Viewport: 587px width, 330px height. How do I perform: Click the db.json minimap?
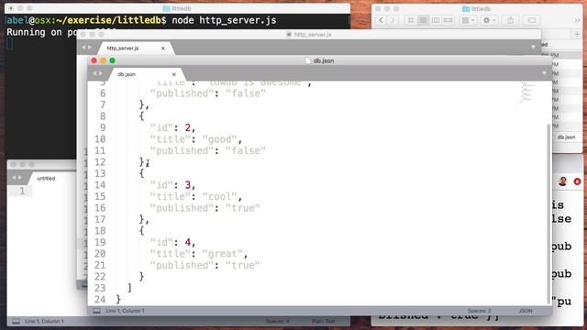click(x=526, y=93)
